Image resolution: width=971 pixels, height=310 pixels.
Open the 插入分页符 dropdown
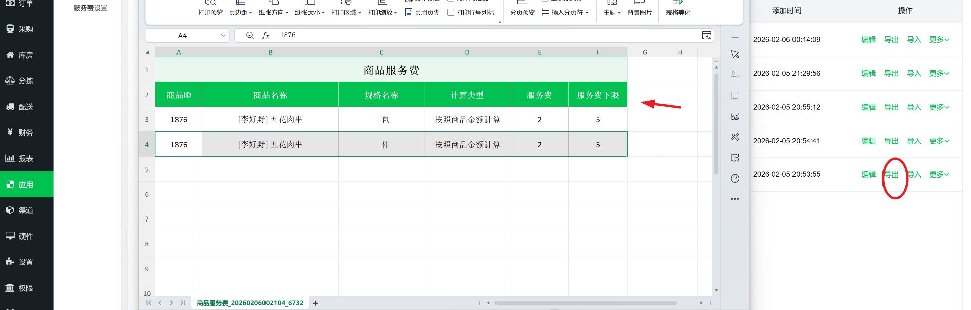pos(565,12)
